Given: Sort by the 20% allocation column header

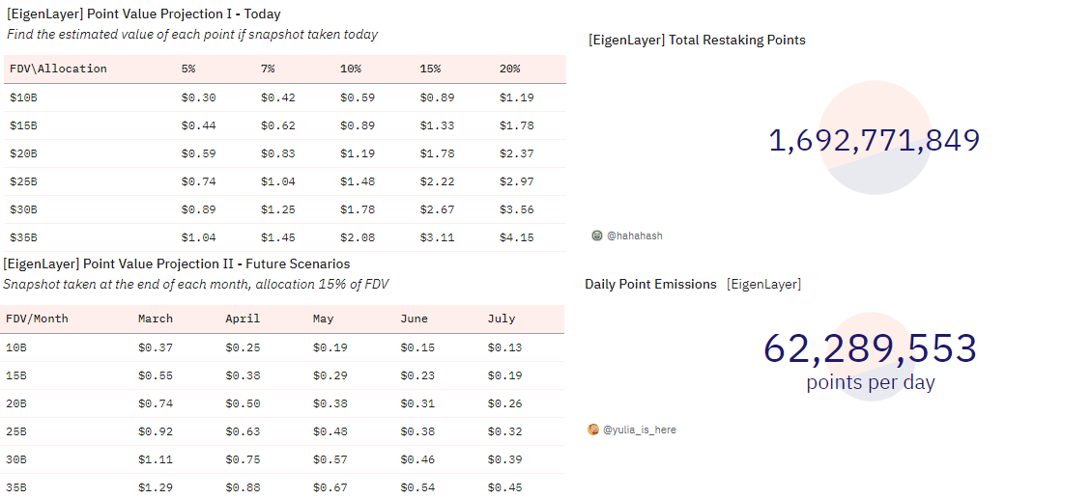Looking at the screenshot, I should click(x=509, y=69).
